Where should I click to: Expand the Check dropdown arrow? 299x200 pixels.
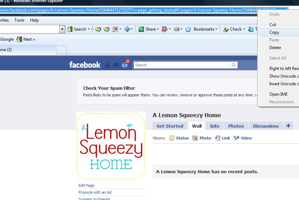click(x=244, y=29)
